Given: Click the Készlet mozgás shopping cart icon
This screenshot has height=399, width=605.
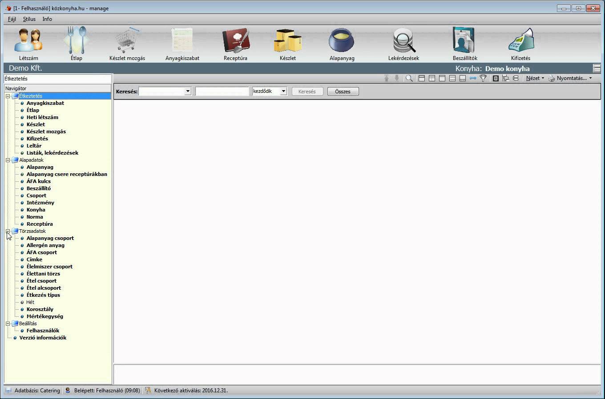Looking at the screenshot, I should pos(127,41).
